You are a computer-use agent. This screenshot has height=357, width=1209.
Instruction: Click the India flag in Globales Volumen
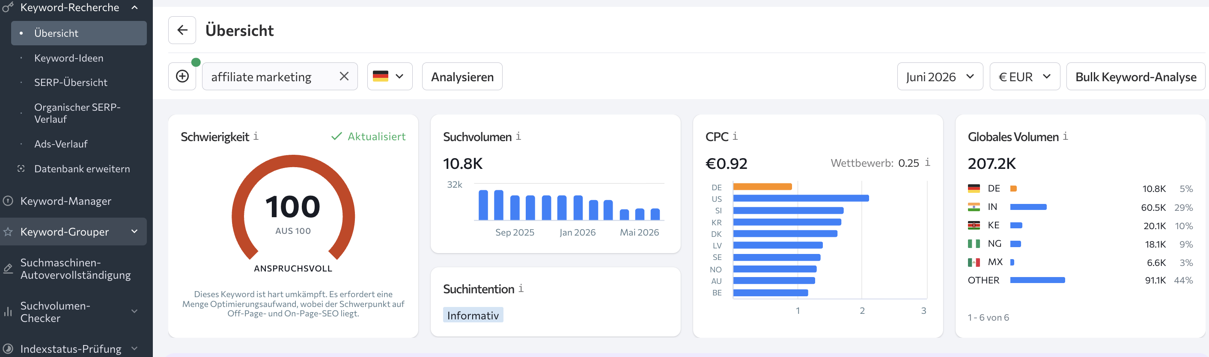click(974, 207)
